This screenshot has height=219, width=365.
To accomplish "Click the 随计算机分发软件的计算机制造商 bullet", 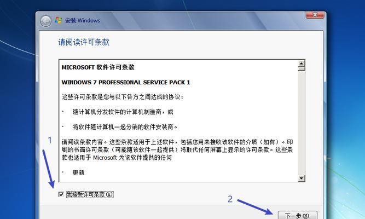I will (x=123, y=112).
